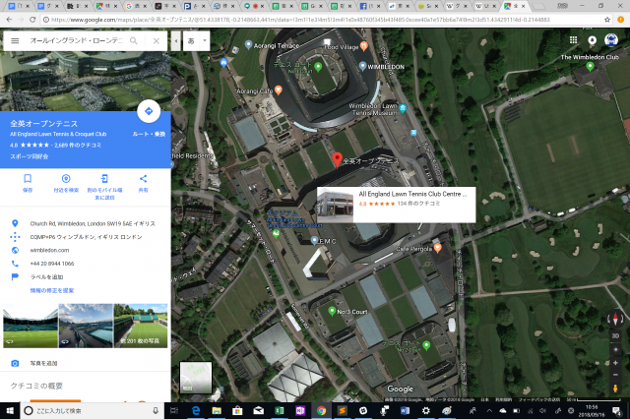Click the round directions button
Viewport: 630px width, 419px height.
[x=149, y=111]
